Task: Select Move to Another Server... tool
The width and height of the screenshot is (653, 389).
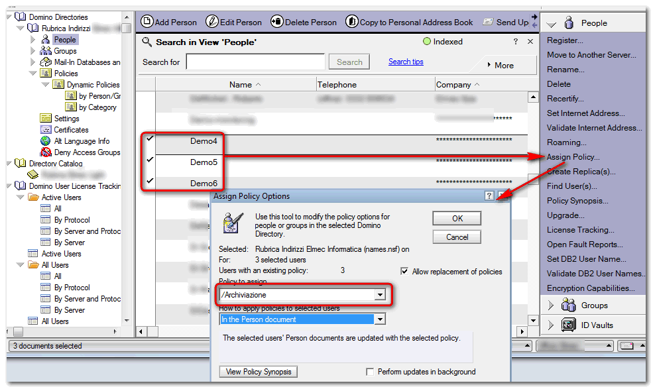Action: (591, 55)
